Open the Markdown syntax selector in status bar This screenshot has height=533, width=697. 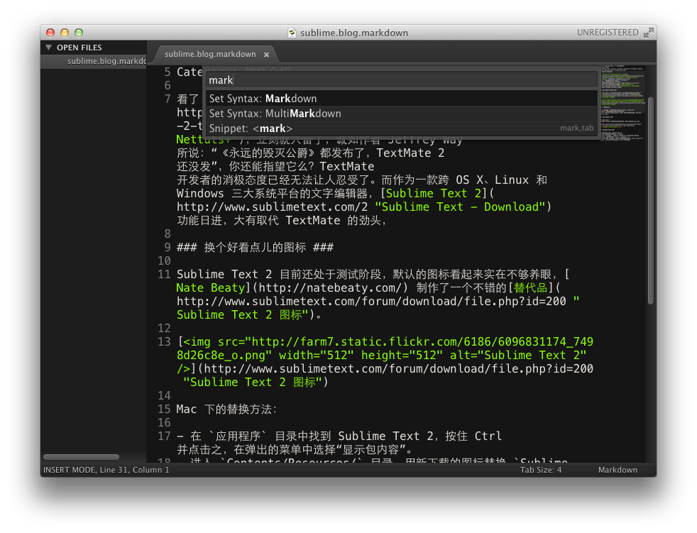coord(618,470)
